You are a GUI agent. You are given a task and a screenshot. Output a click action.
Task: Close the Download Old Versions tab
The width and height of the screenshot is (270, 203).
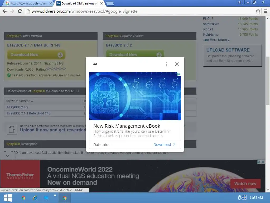pyautogui.click(x=102, y=3)
